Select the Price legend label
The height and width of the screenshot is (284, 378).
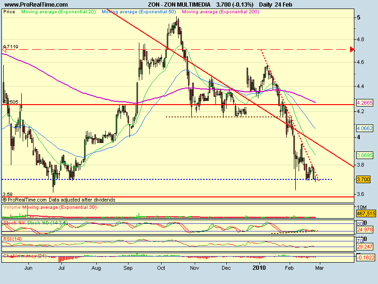9,12
